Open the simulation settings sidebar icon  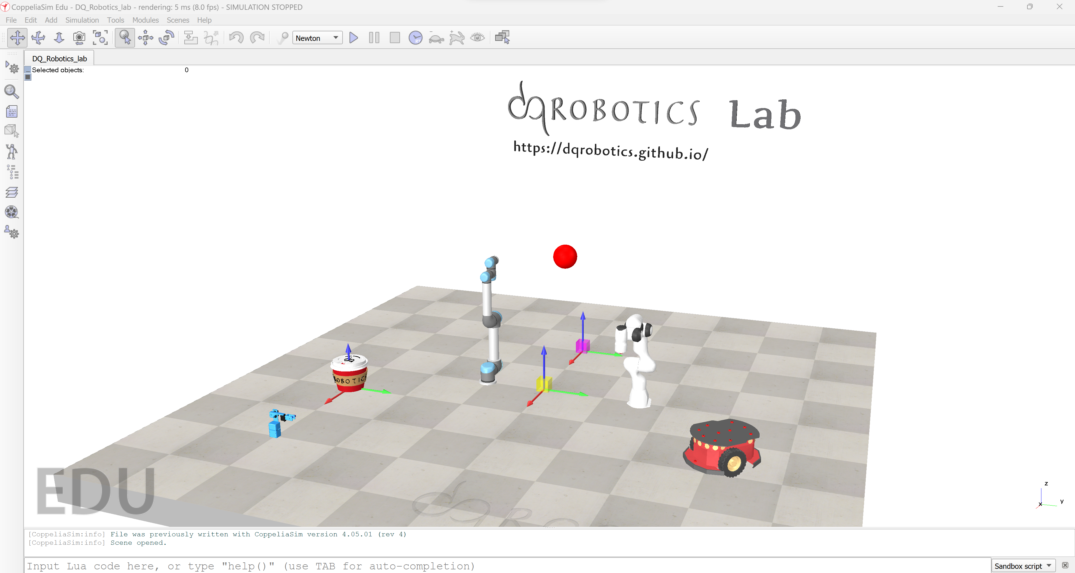pyautogui.click(x=12, y=67)
